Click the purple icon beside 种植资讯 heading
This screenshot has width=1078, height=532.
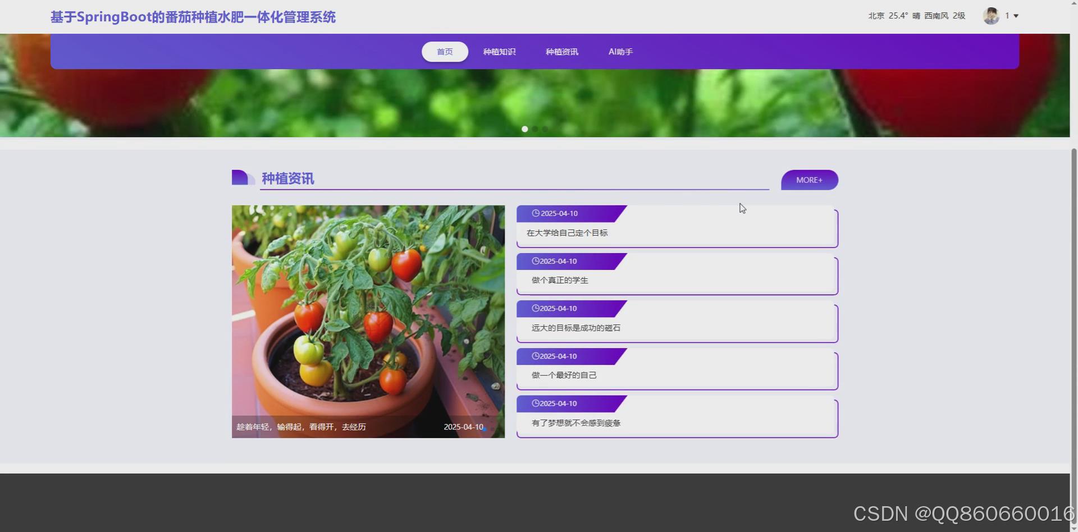tap(243, 177)
